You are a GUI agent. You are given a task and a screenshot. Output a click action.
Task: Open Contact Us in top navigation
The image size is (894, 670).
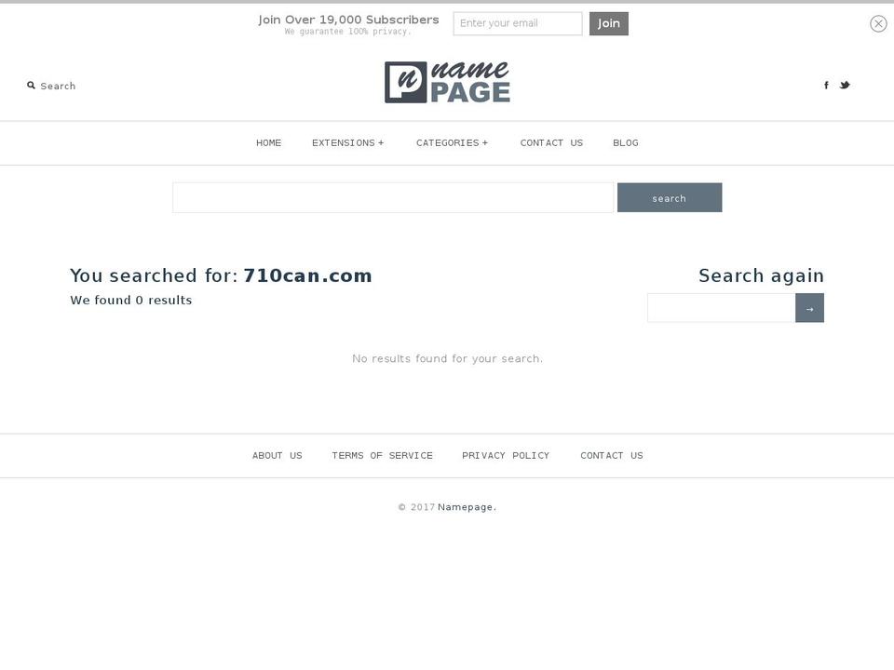551,143
